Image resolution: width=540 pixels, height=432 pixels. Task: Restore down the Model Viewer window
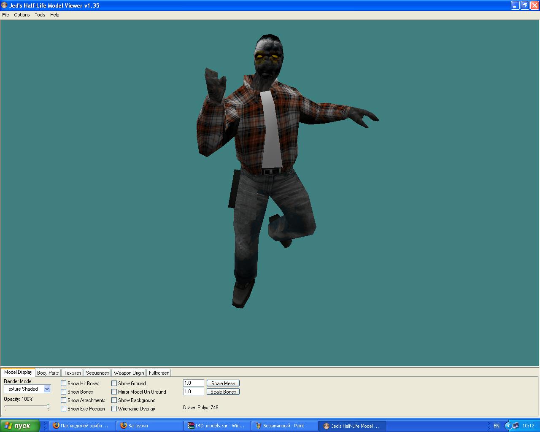(x=525, y=5)
